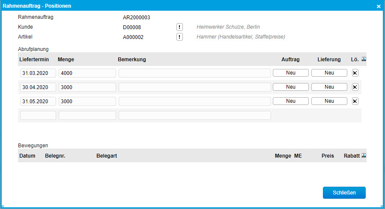Image resolution: width=385 pixels, height=209 pixels.
Task: Click empty Bemerkung field in new row
Action: coord(195,116)
